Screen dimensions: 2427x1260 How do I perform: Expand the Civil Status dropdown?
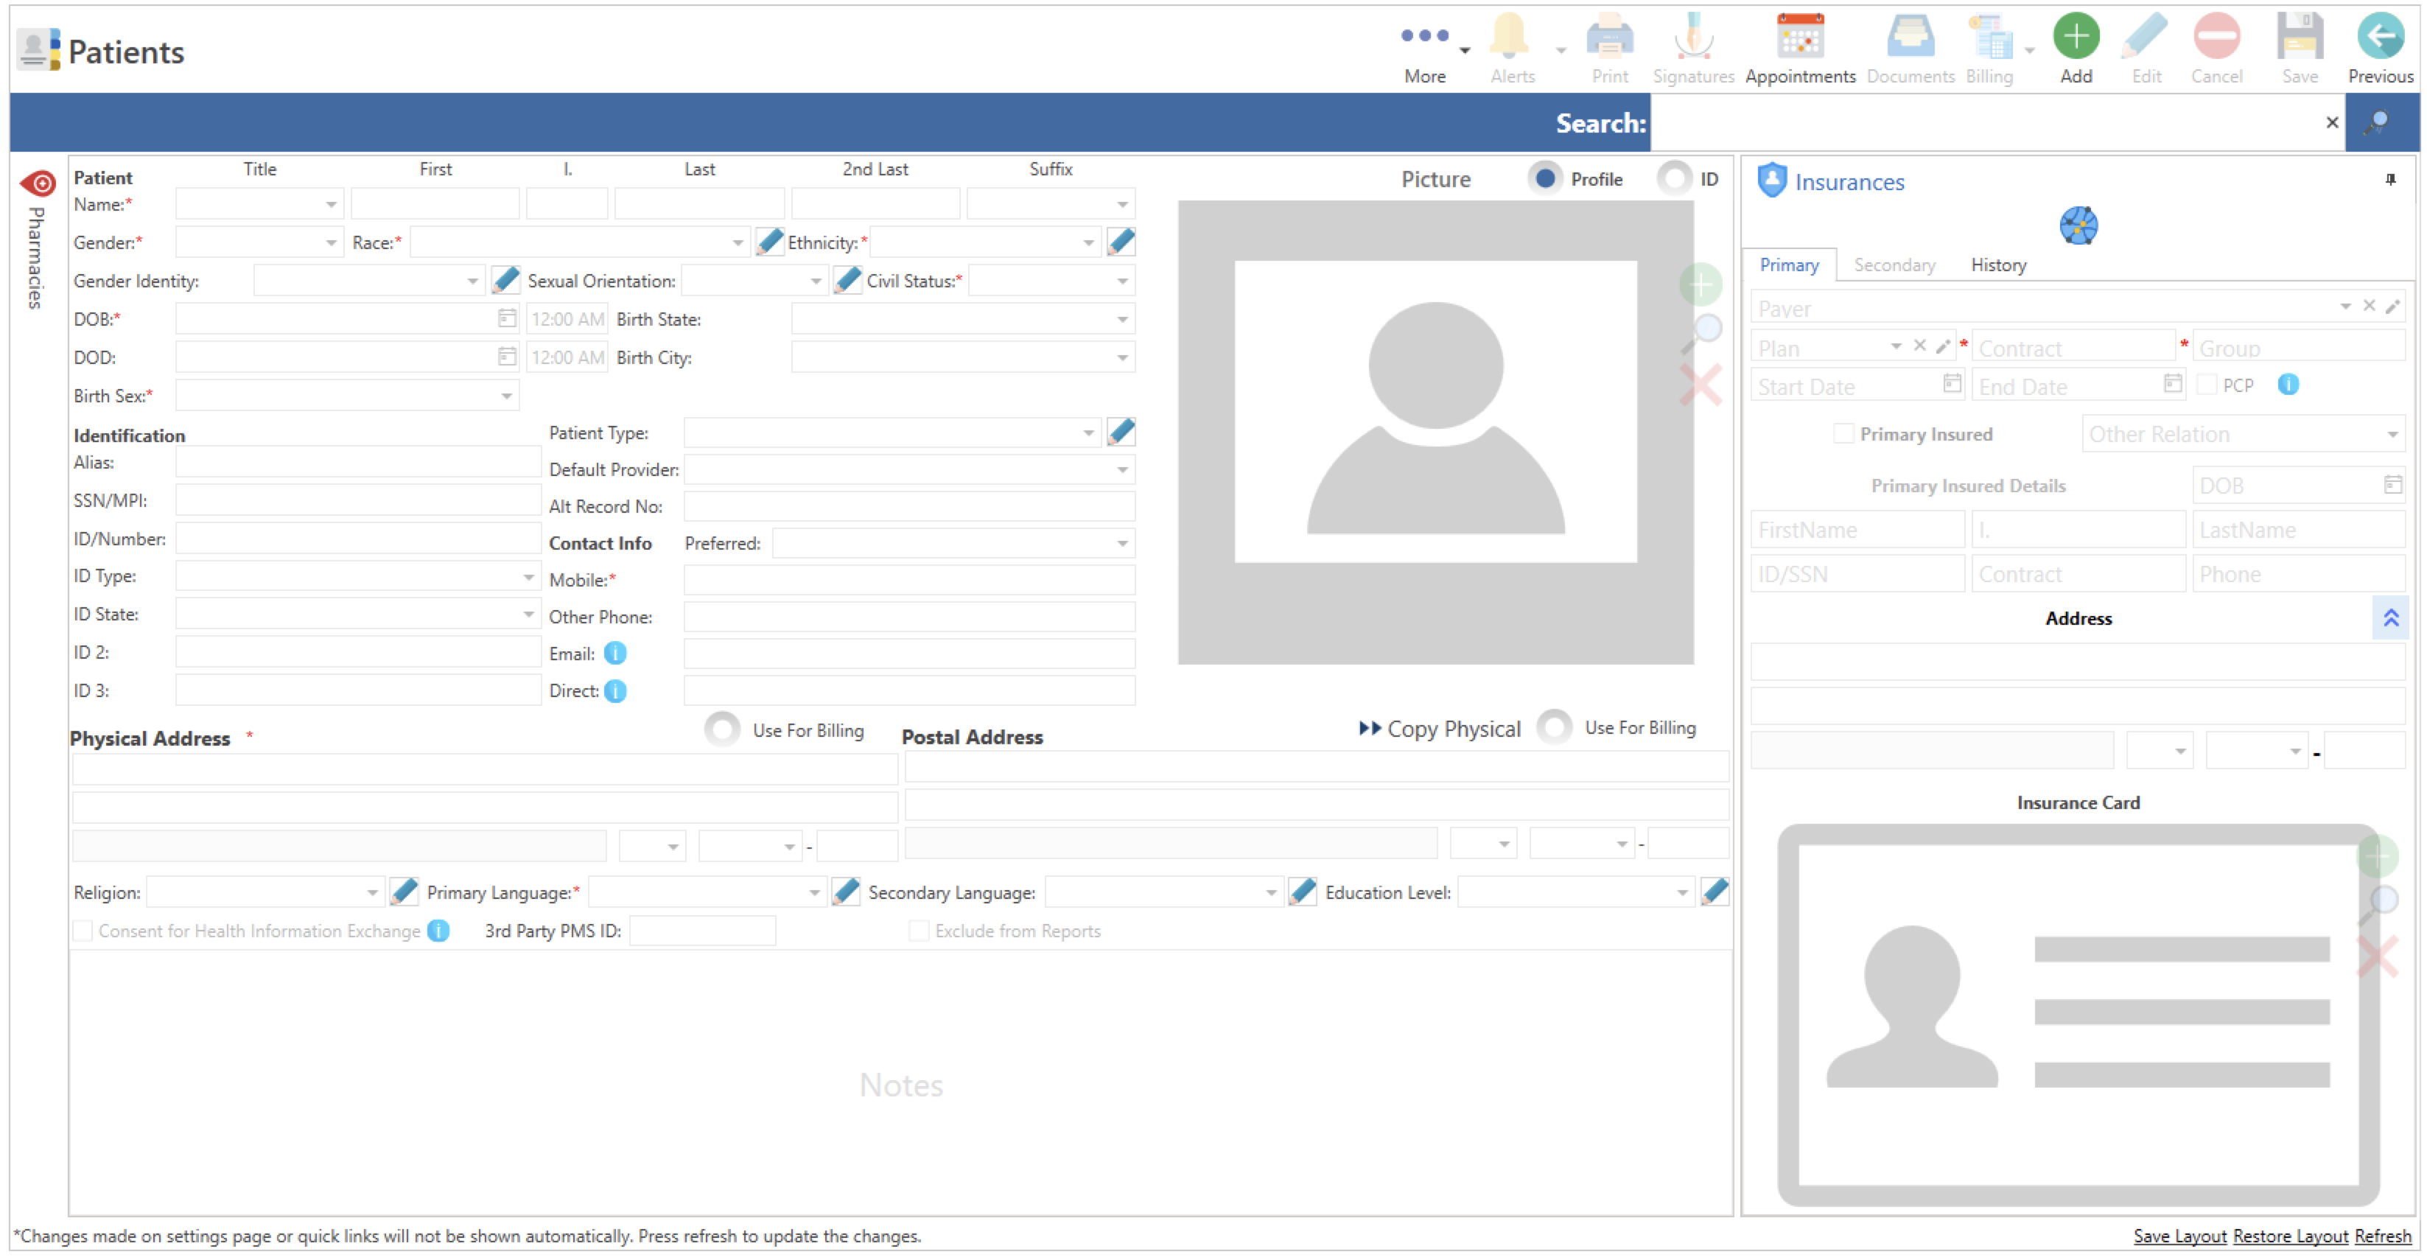[x=1122, y=281]
